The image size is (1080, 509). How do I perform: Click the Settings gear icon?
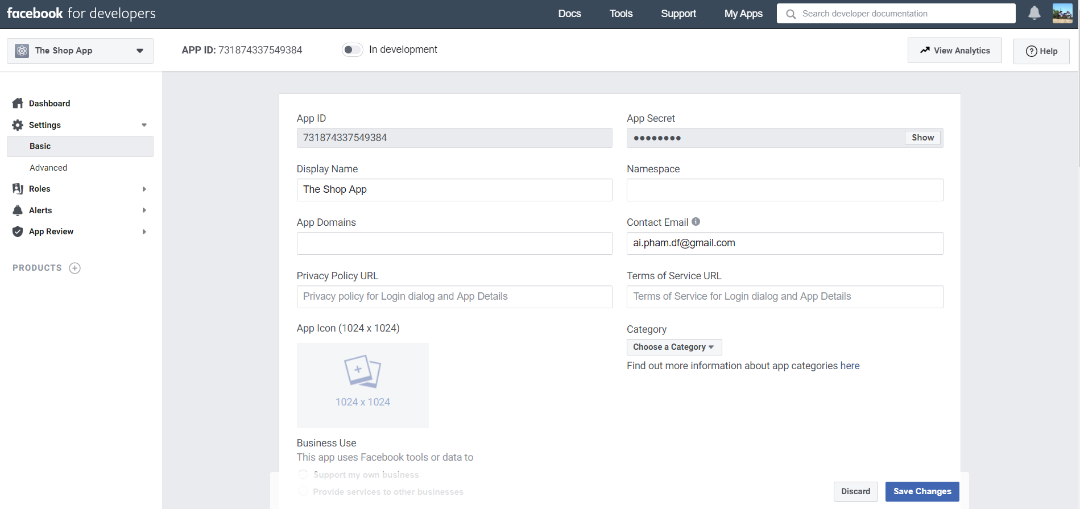click(18, 125)
